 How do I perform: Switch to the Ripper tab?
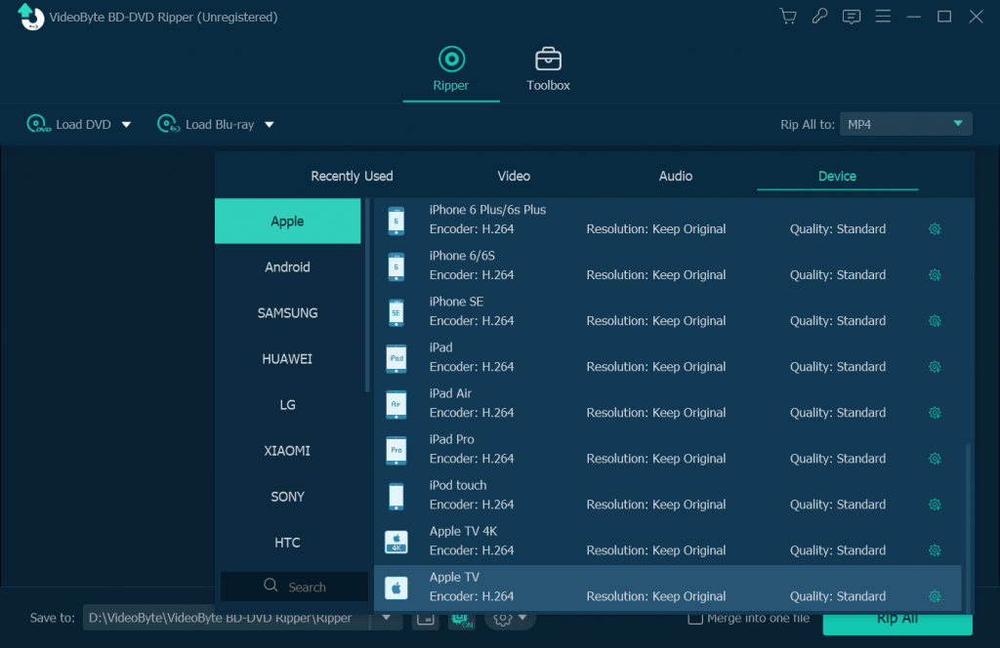[451, 69]
